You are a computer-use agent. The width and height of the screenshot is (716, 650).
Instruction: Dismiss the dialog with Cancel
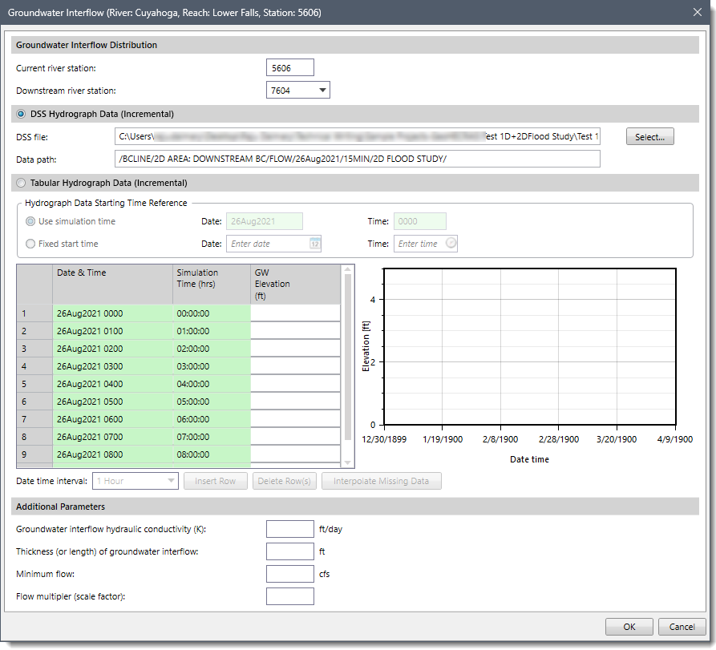click(682, 627)
